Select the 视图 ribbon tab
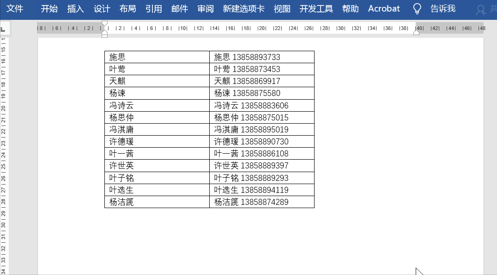The height and width of the screenshot is (275, 497). click(x=282, y=8)
